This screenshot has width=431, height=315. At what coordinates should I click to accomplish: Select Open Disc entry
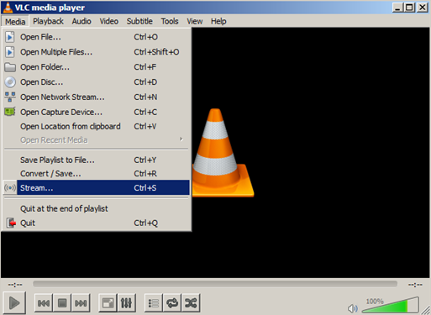[97, 82]
